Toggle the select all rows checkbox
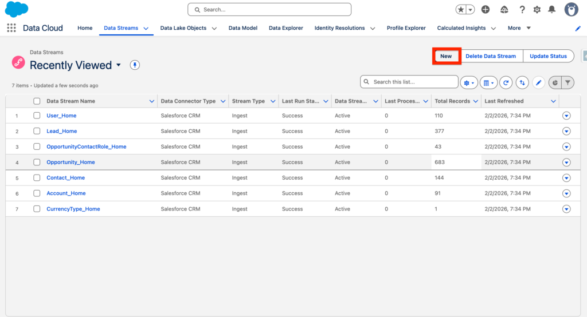The width and height of the screenshot is (587, 317). pyautogui.click(x=37, y=101)
